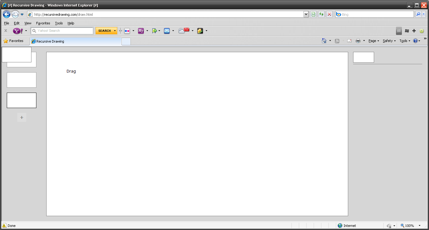Click the swap arrows toolbar icon
This screenshot has width=429, height=230.
click(407, 31)
